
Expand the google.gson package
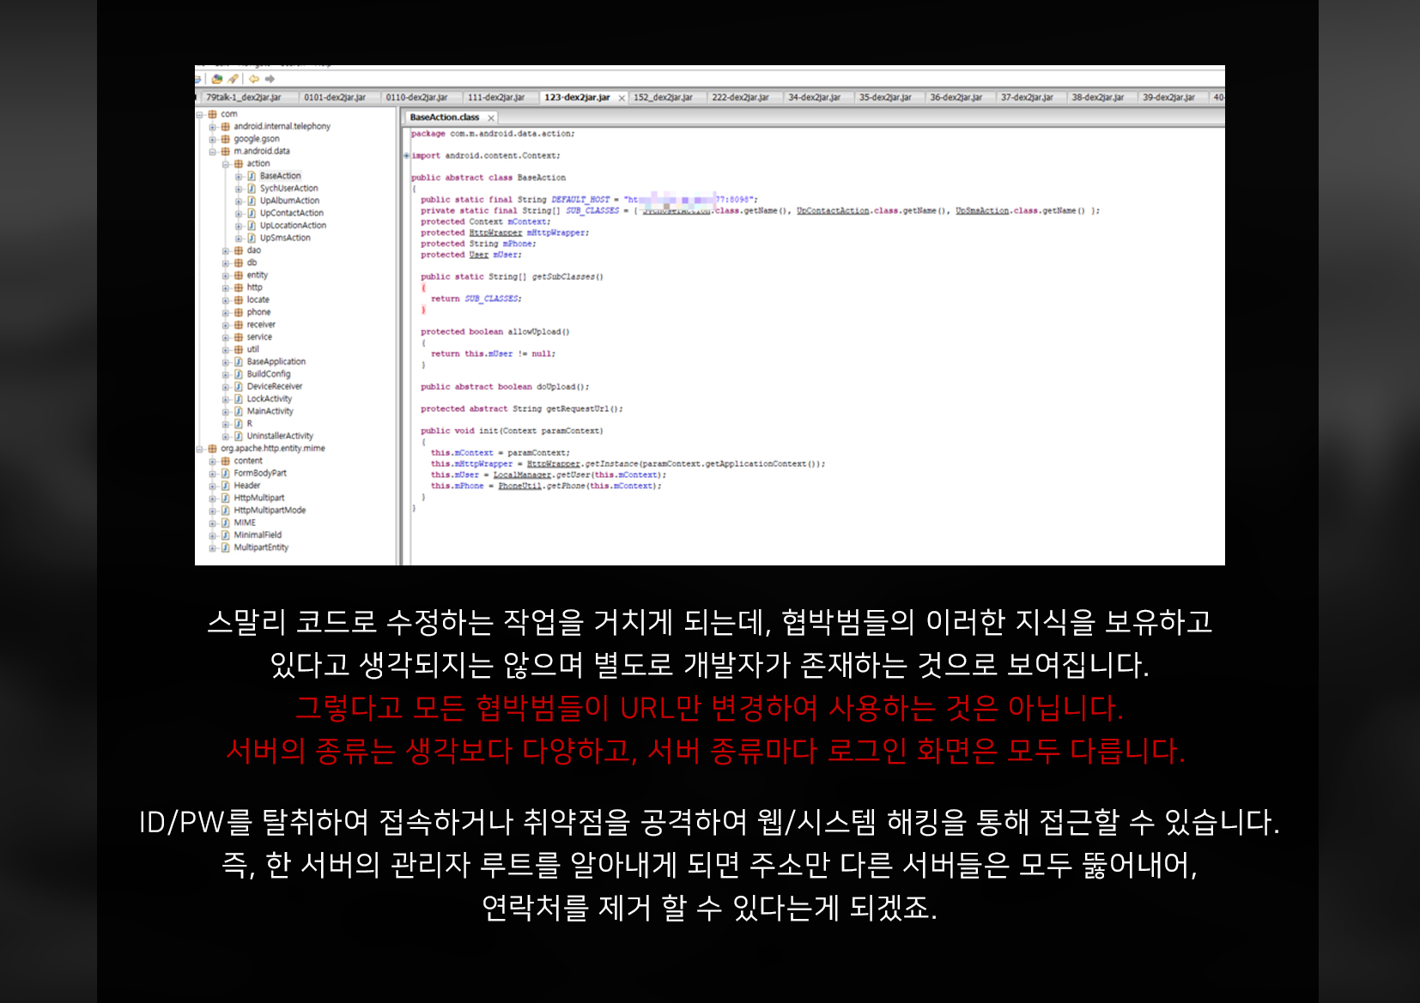pyautogui.click(x=213, y=139)
